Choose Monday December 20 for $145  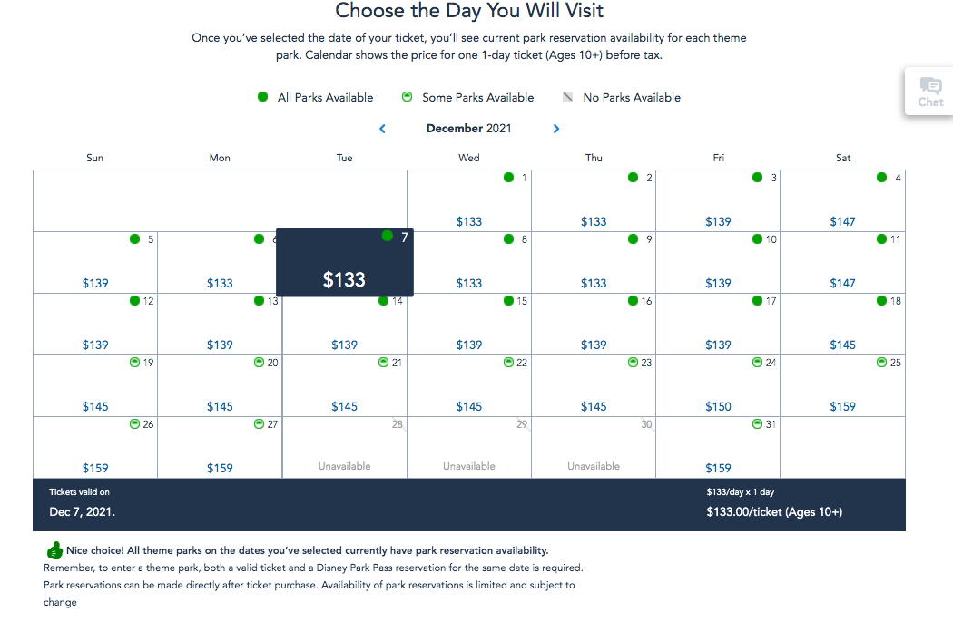(220, 386)
